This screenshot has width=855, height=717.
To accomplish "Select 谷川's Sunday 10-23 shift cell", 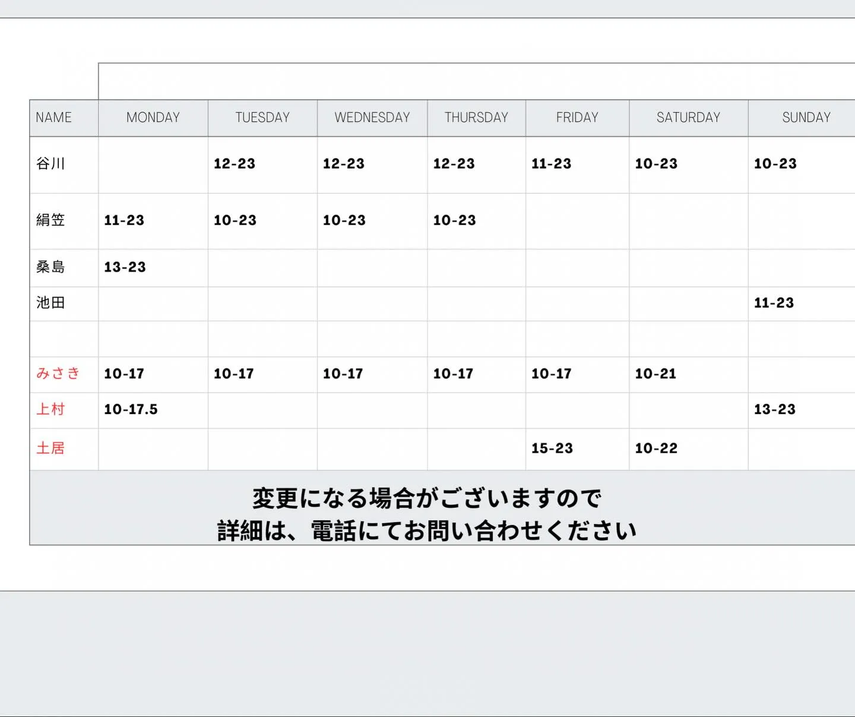I will pos(775,164).
